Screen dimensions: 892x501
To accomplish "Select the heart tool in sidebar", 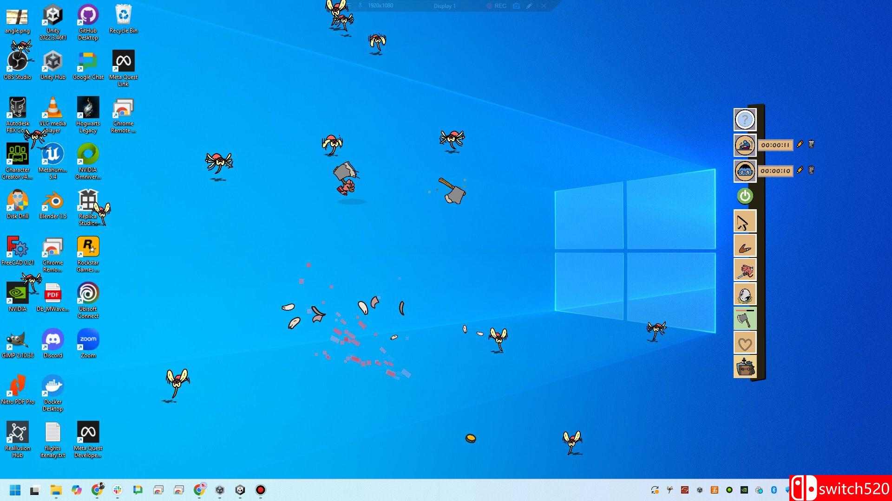I will point(745,343).
